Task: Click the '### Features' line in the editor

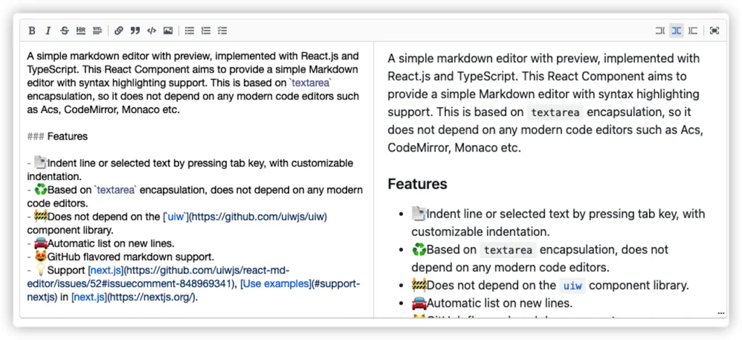Action: [x=57, y=136]
